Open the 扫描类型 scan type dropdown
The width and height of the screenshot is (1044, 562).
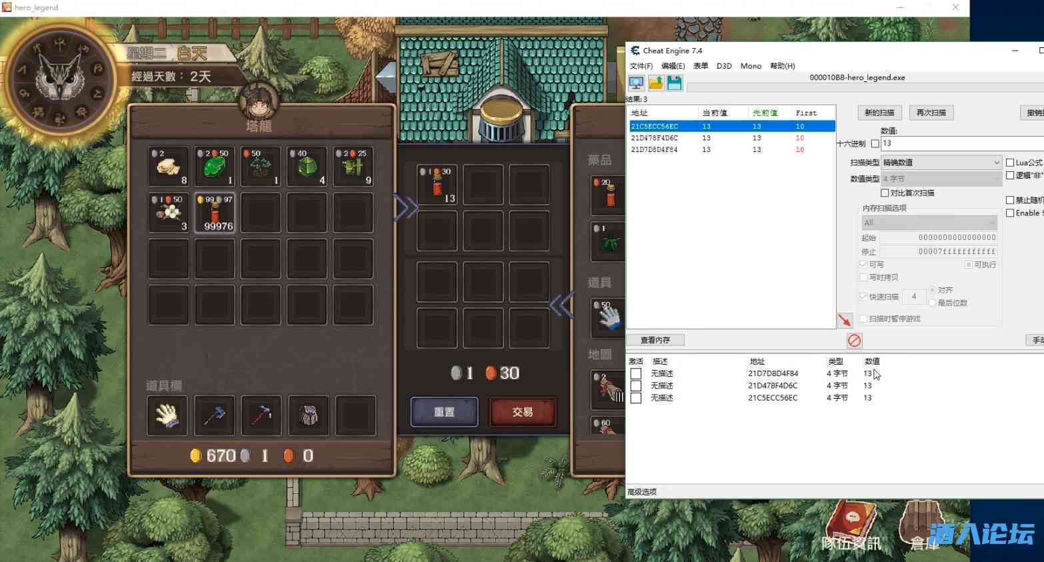[x=941, y=163]
